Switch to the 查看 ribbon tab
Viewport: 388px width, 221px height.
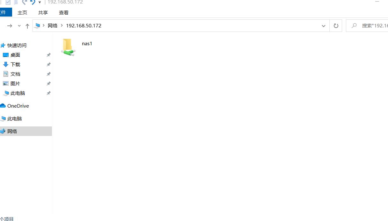click(64, 13)
